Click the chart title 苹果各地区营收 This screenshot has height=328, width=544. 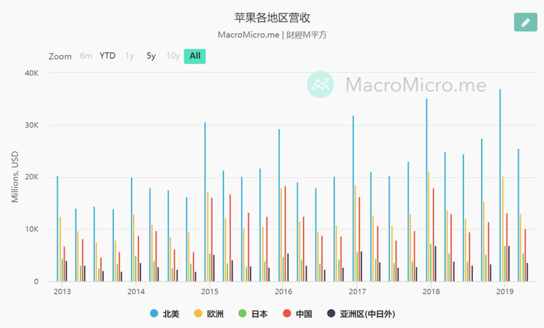pyautogui.click(x=273, y=18)
